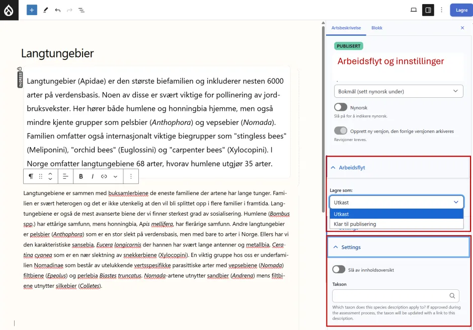Open the Lagre som dropdown
Image resolution: width=473 pixels, height=330 pixels.
point(397,203)
